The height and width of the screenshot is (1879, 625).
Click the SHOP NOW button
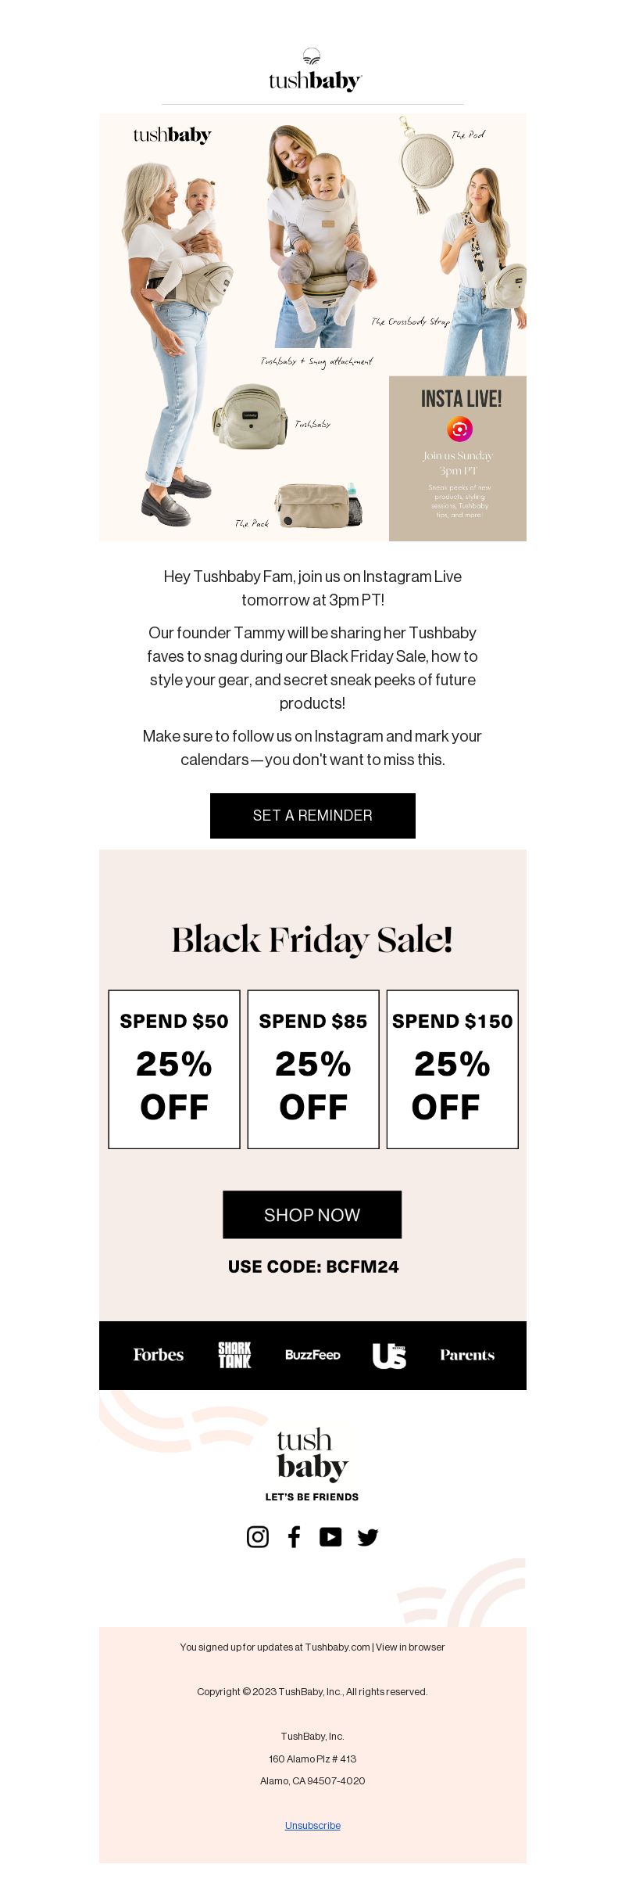click(x=312, y=1215)
